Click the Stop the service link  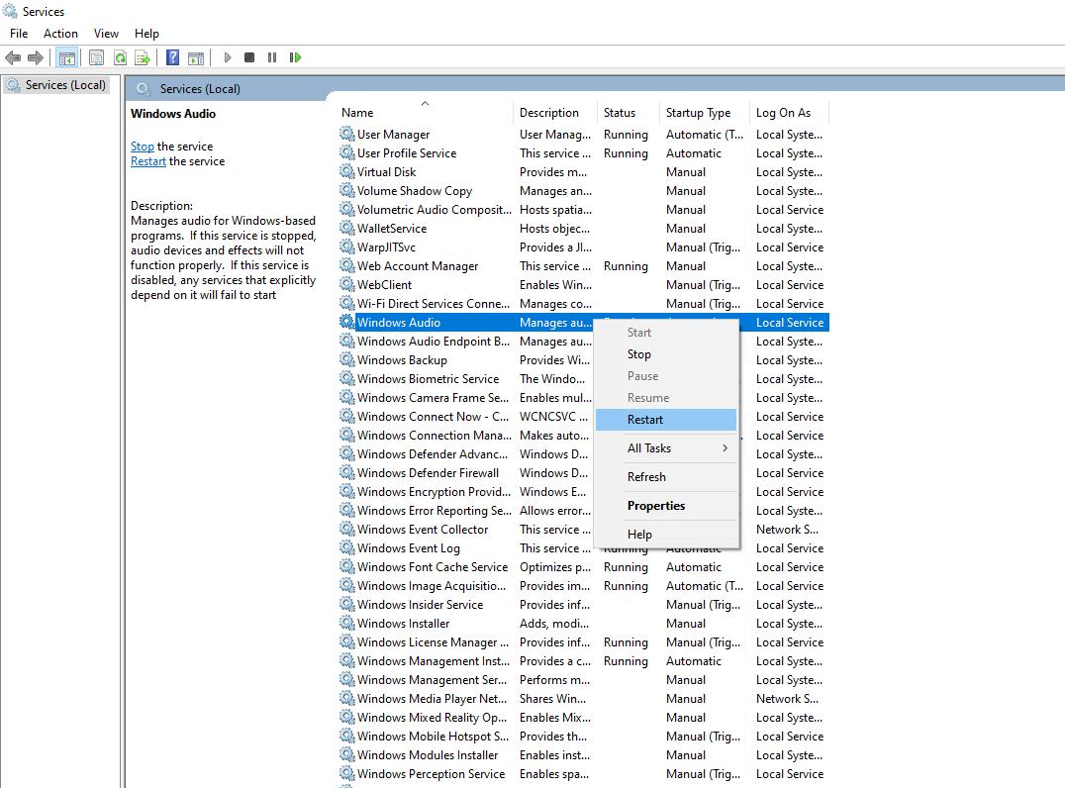142,146
